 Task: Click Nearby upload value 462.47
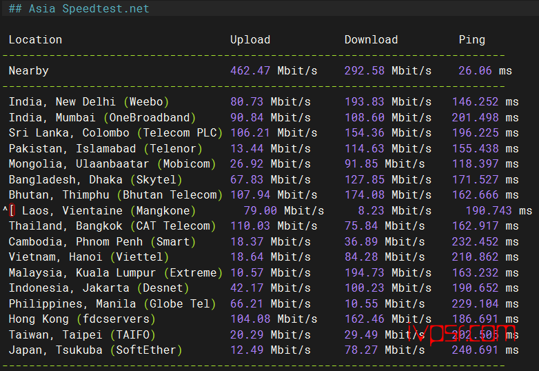[x=250, y=71]
